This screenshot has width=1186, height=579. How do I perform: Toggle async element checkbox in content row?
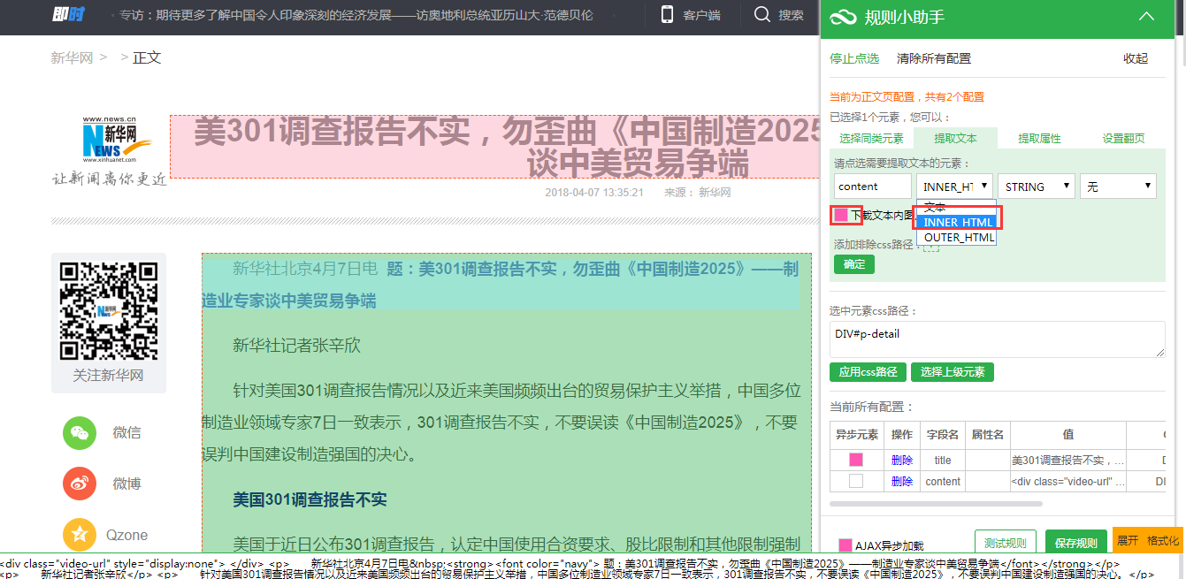pyautogui.click(x=855, y=482)
